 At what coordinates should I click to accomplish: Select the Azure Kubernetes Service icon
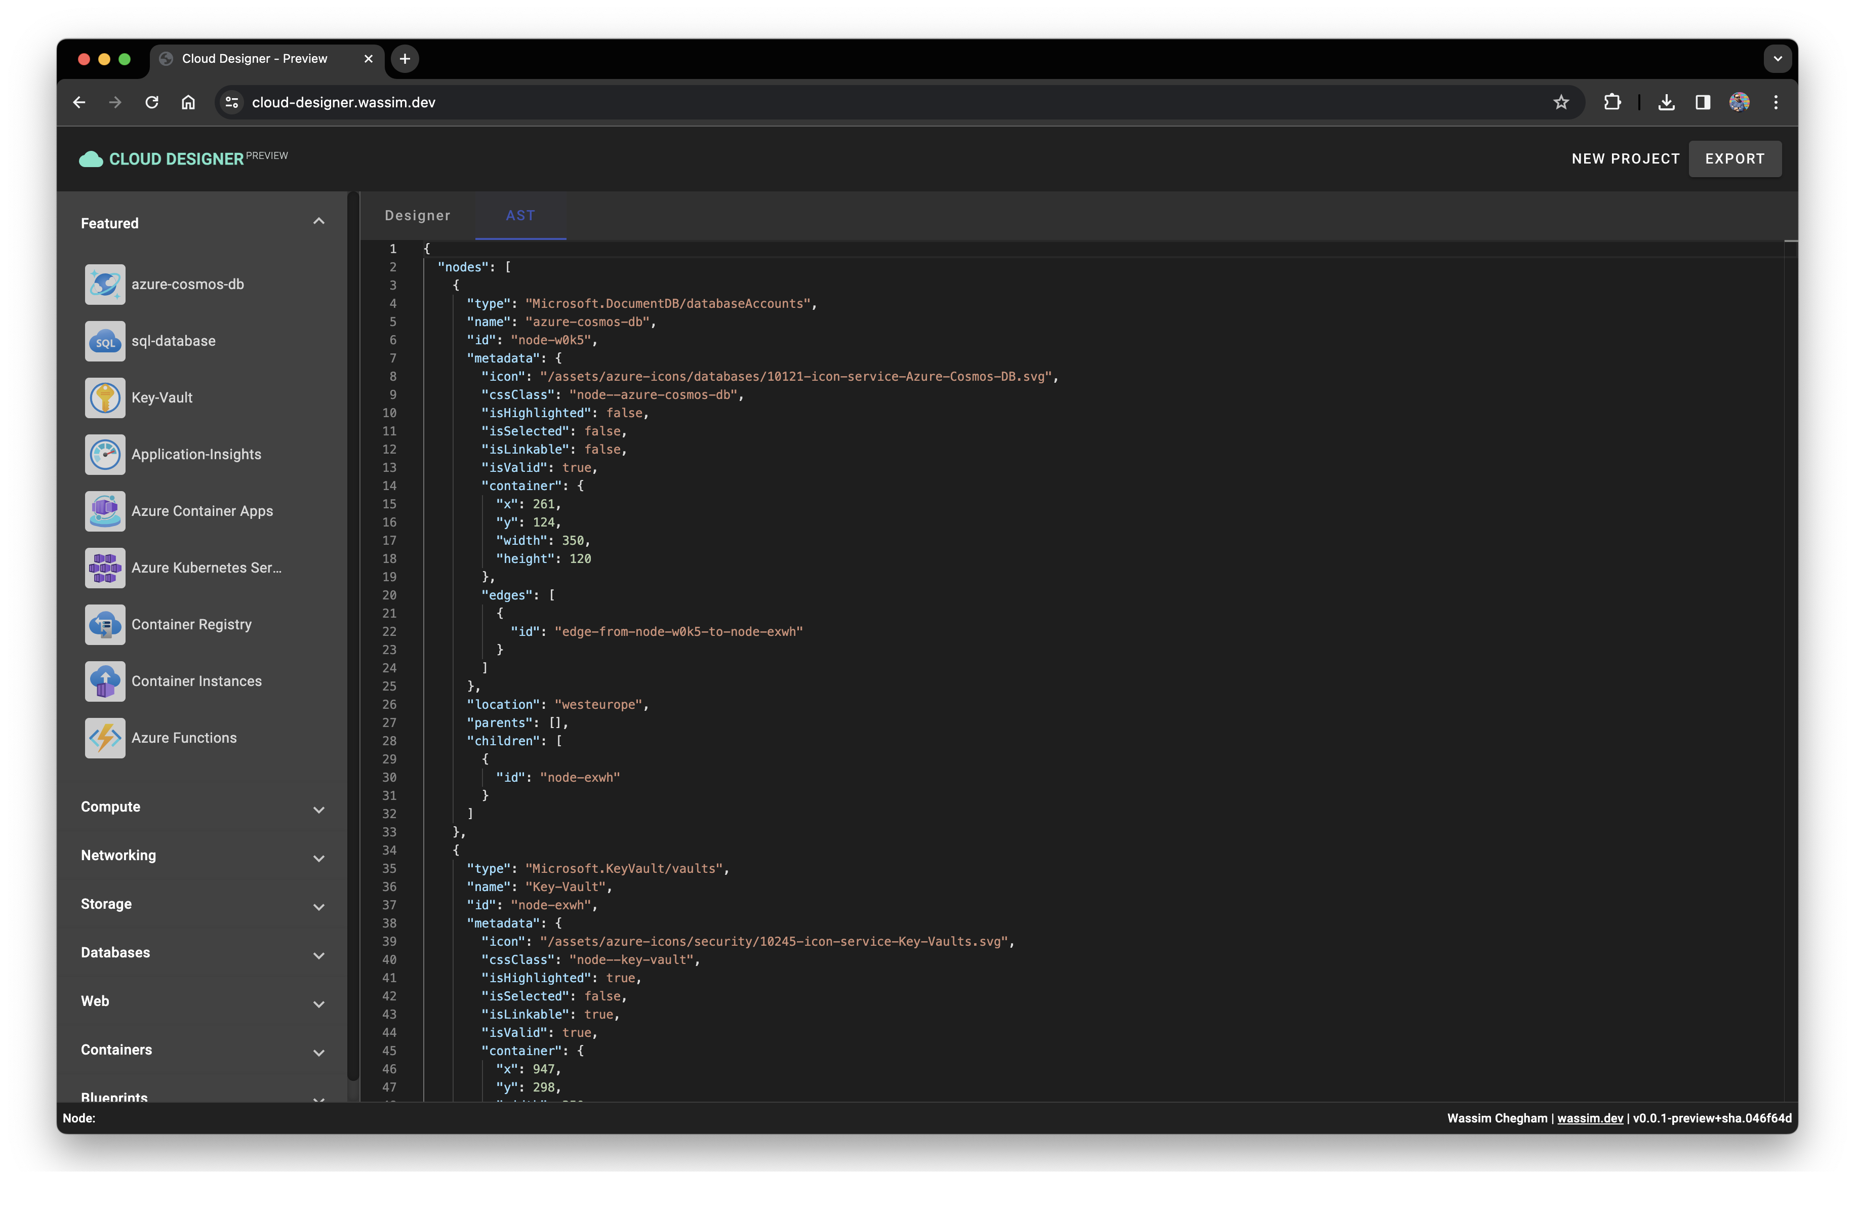pos(105,568)
